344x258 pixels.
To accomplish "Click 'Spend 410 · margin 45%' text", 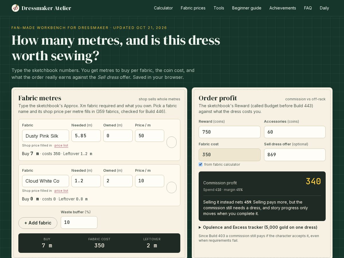I will point(223,190).
